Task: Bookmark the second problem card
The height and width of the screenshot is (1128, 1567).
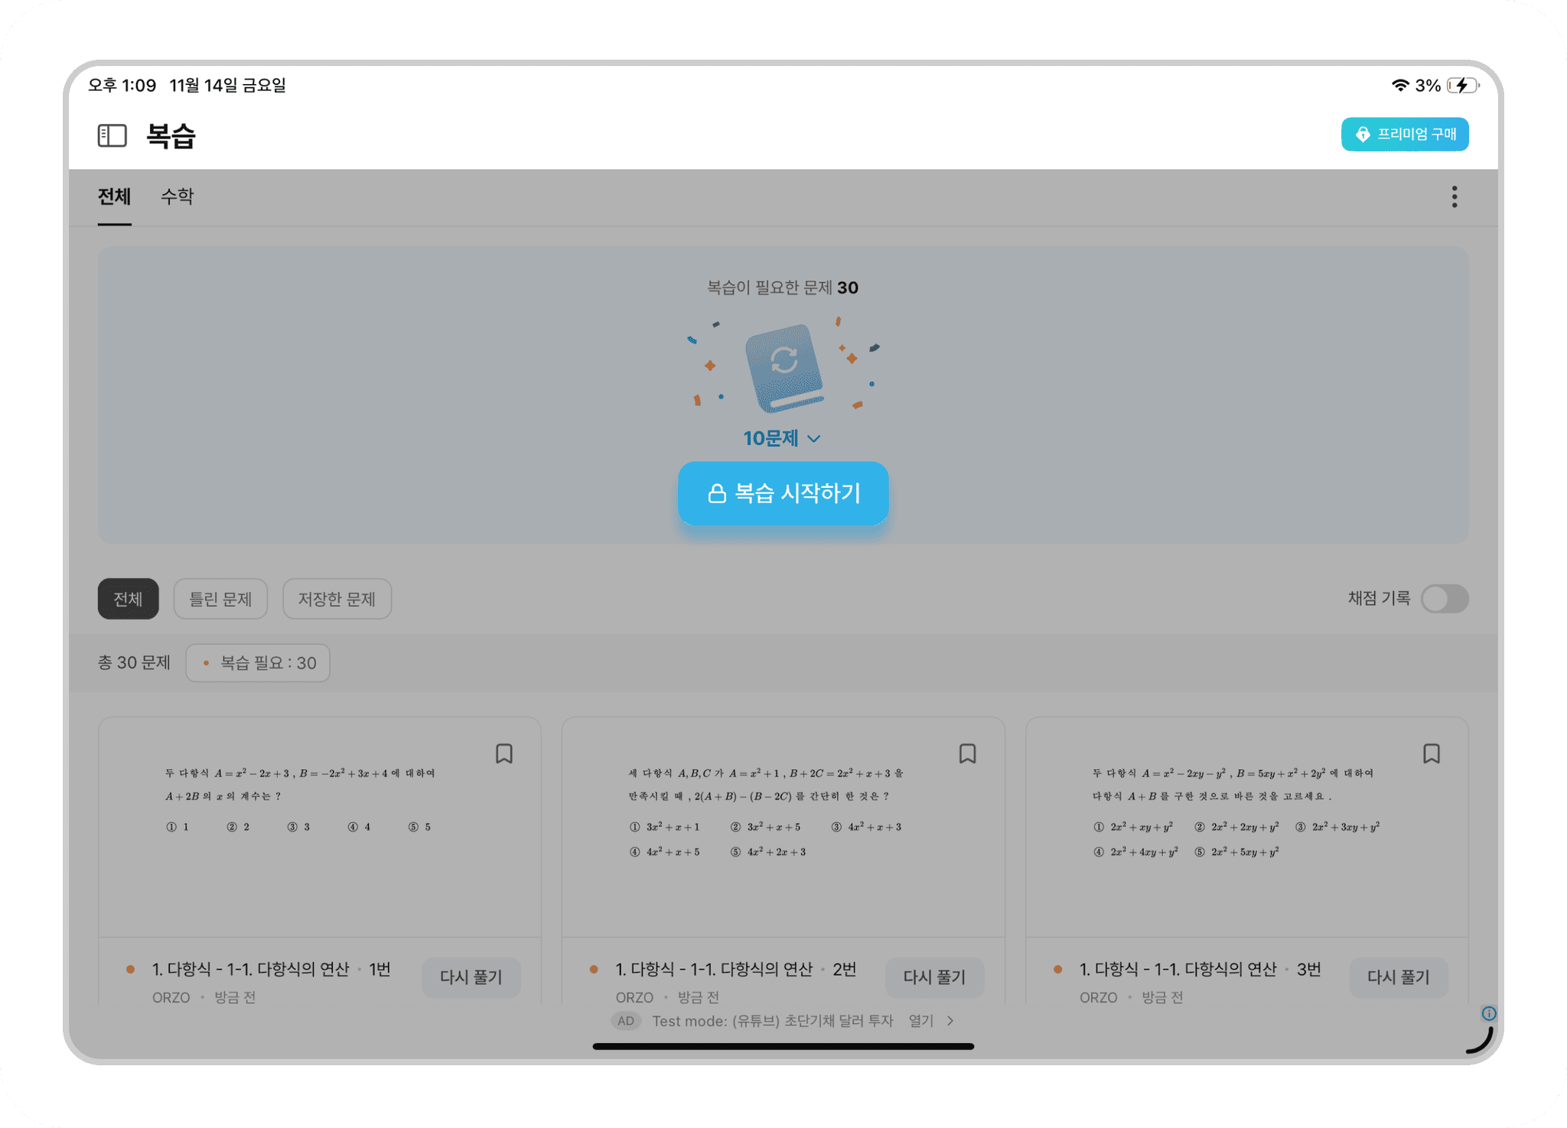Action: pyautogui.click(x=967, y=754)
